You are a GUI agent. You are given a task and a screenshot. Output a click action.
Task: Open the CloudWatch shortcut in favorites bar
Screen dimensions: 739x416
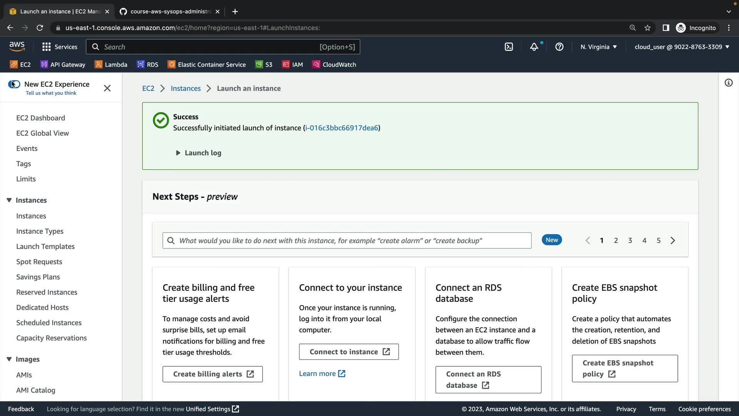[x=334, y=65]
